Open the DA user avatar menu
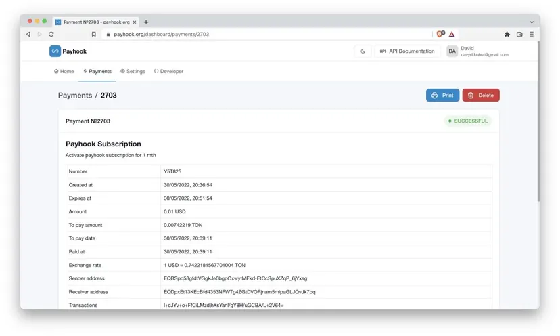Viewport: 560px width, 336px height. click(x=452, y=51)
